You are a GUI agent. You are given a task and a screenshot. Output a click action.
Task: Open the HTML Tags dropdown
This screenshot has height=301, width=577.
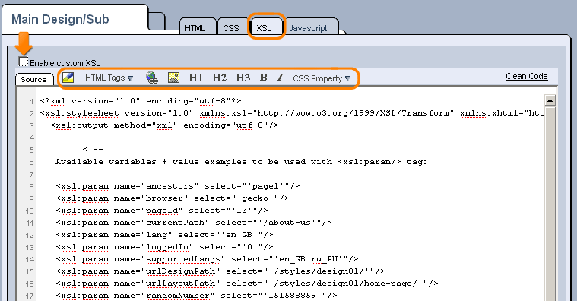(x=109, y=78)
